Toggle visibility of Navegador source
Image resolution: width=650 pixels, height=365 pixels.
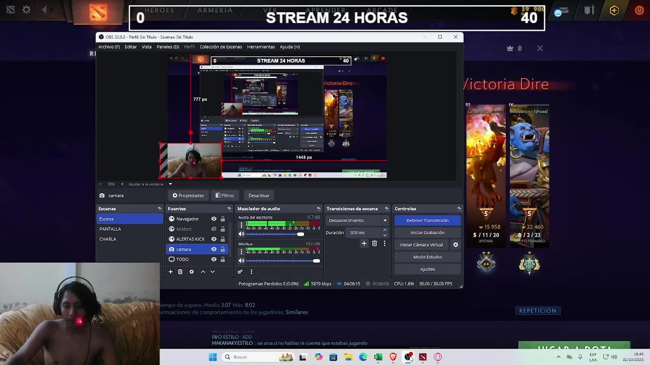click(214, 219)
